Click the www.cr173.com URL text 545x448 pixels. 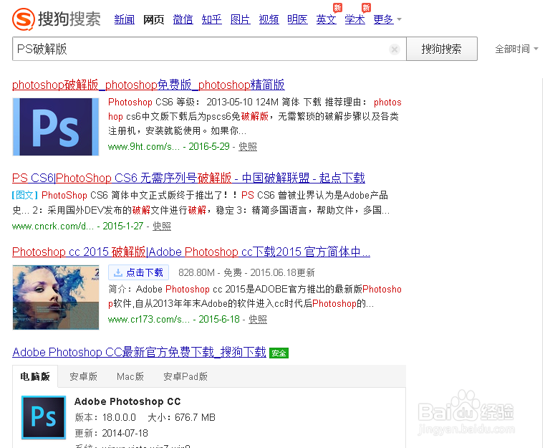(x=149, y=319)
